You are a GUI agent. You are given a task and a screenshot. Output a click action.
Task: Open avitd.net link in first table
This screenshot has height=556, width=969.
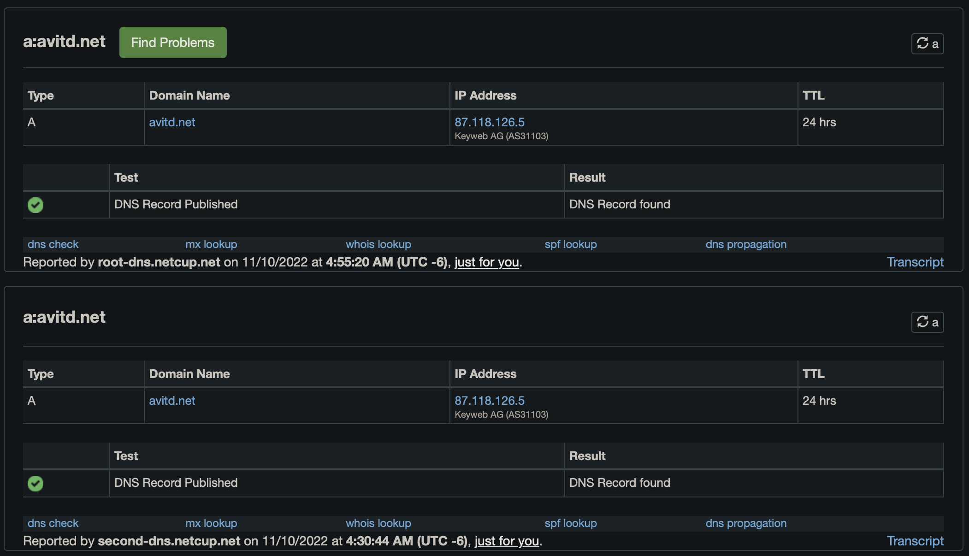(172, 122)
